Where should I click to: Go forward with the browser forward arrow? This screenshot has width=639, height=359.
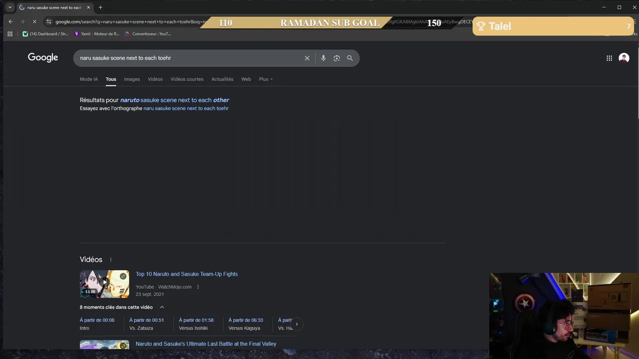22,21
